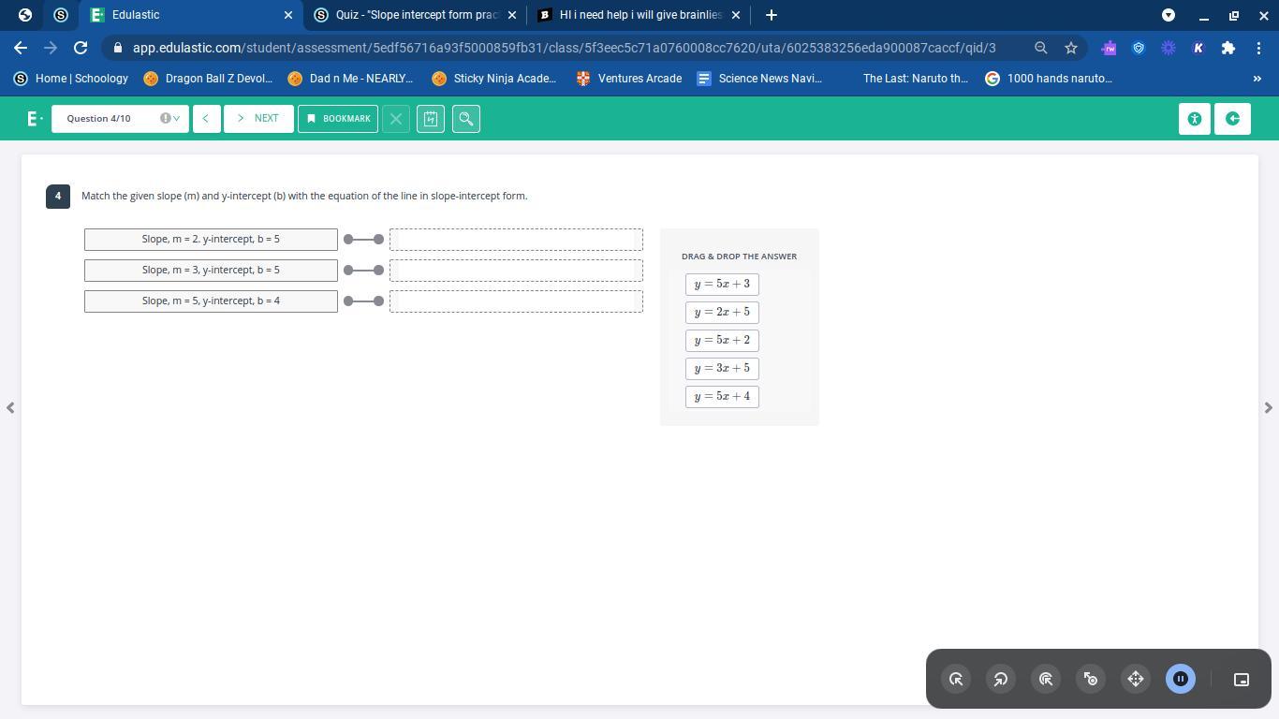Click the second pinned Schoology tab
The width and height of the screenshot is (1279, 719).
click(61, 15)
